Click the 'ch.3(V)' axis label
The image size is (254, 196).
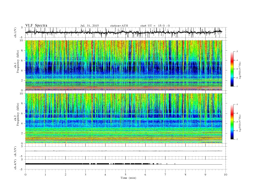pyautogui.click(x=15, y=151)
